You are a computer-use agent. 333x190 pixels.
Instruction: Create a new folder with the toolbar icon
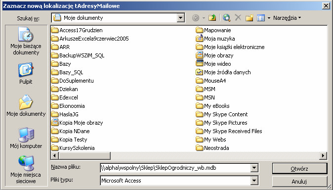pos(250,18)
